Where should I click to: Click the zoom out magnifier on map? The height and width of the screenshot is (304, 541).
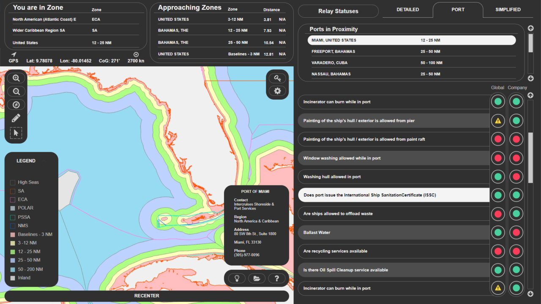pyautogui.click(x=16, y=91)
